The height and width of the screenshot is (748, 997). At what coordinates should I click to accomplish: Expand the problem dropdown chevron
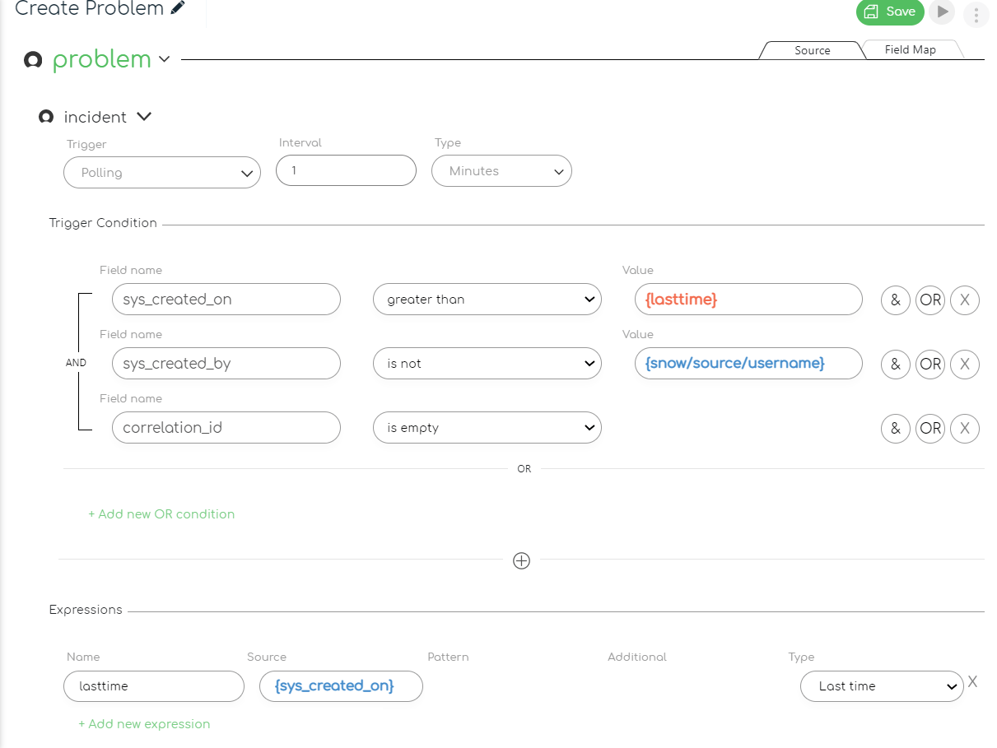tap(164, 59)
